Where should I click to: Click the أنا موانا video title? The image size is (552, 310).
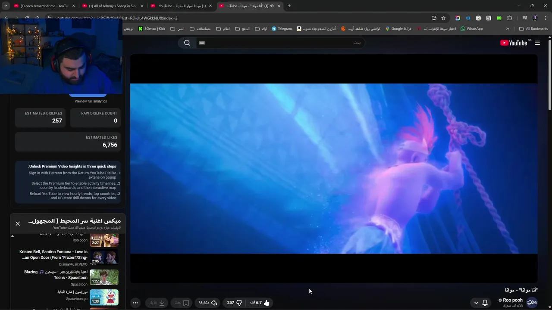[521, 290]
